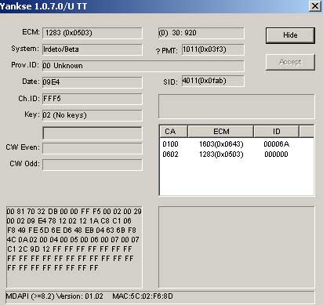Click the Key field 02 (No keys)
Screen dimensions: 323x305
pos(93,115)
